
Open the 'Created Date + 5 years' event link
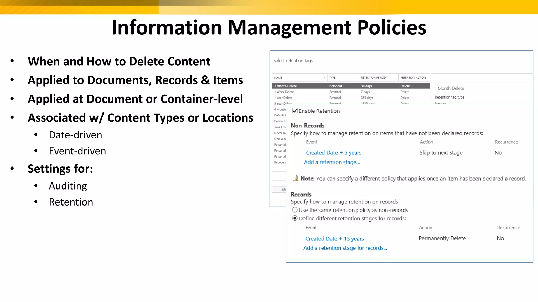pos(334,153)
